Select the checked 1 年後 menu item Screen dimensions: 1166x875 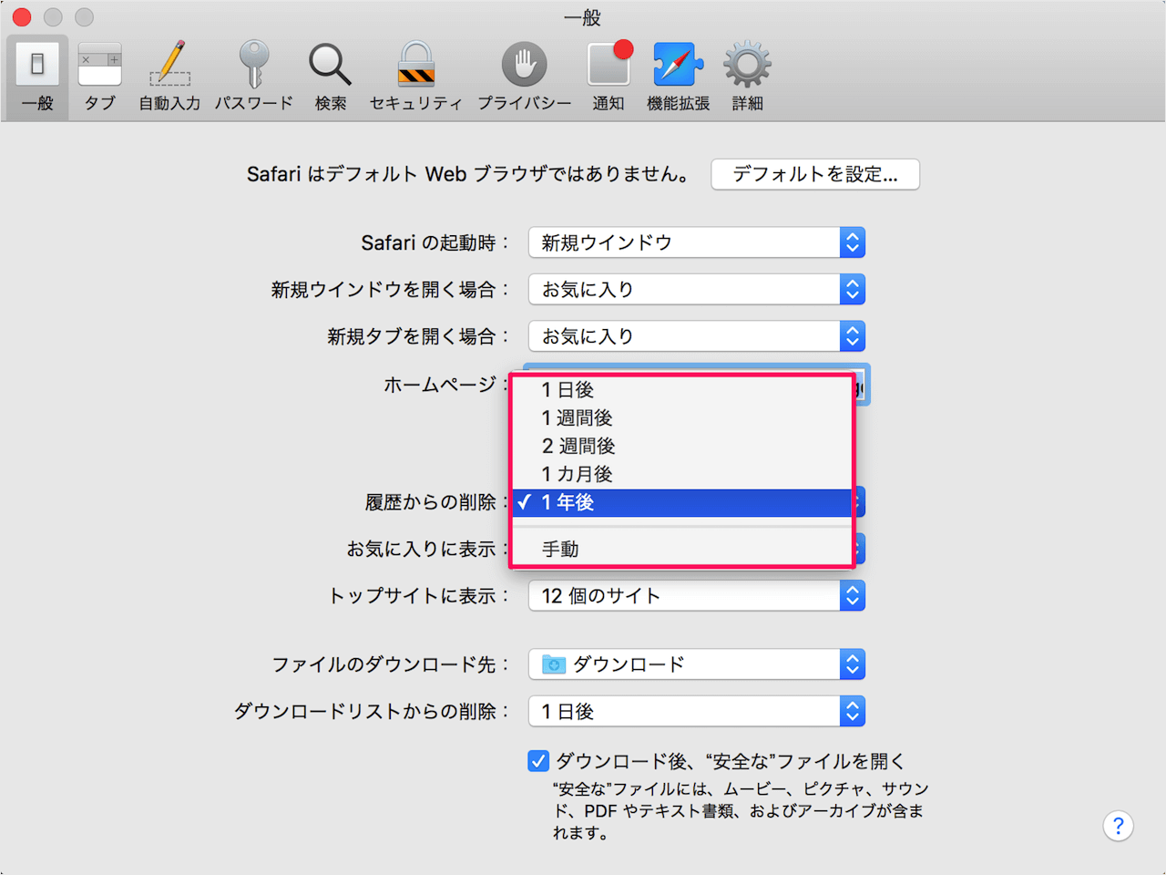[x=681, y=502]
